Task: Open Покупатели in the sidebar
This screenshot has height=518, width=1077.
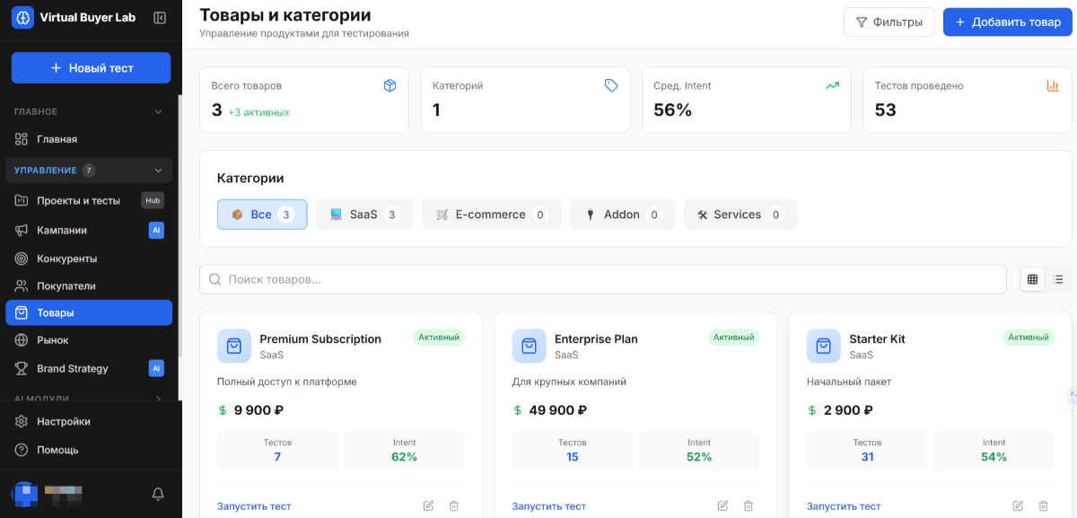Action: 89,285
